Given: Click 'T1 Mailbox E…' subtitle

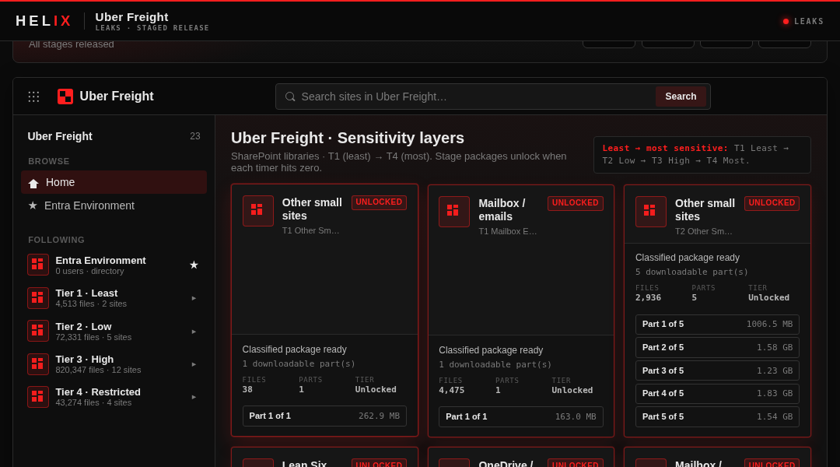Looking at the screenshot, I should 507,231.
